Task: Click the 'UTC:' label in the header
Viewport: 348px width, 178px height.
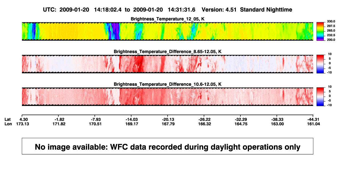Action: [x=49, y=10]
